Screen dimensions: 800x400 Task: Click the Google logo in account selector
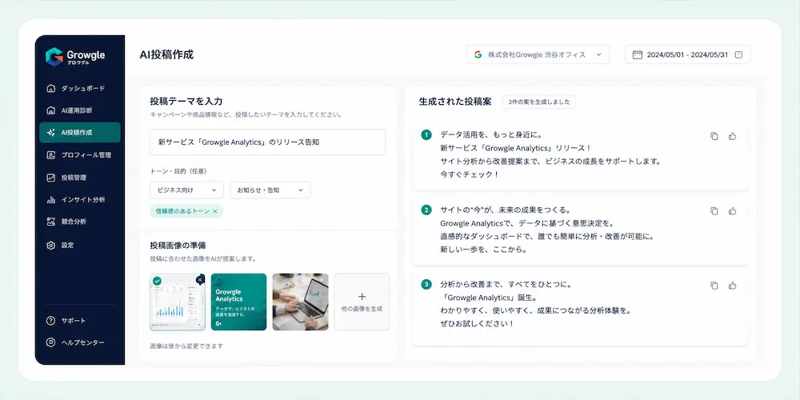(x=478, y=54)
